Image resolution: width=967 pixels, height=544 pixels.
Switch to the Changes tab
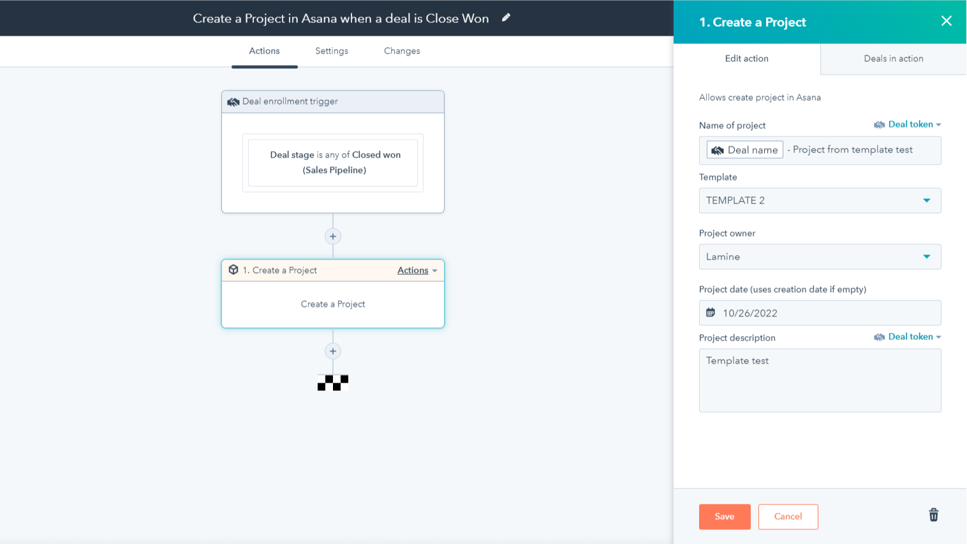(402, 51)
